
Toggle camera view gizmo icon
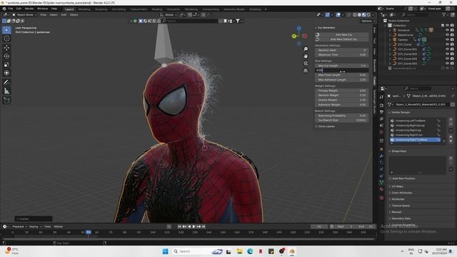[x=306, y=64]
